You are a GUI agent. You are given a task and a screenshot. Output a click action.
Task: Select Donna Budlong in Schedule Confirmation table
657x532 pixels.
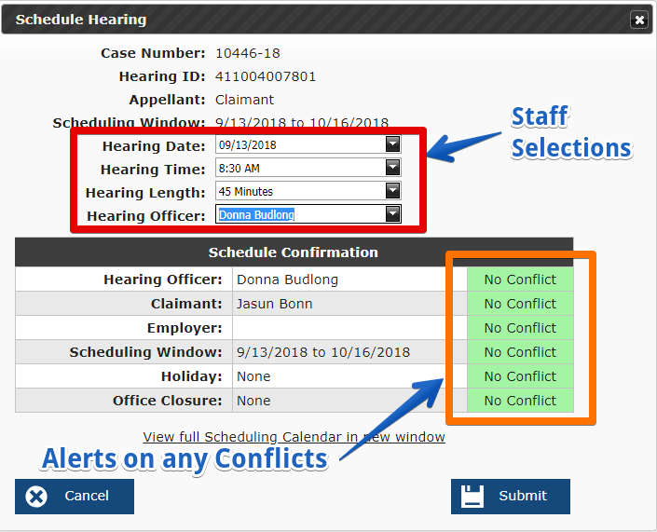point(287,280)
